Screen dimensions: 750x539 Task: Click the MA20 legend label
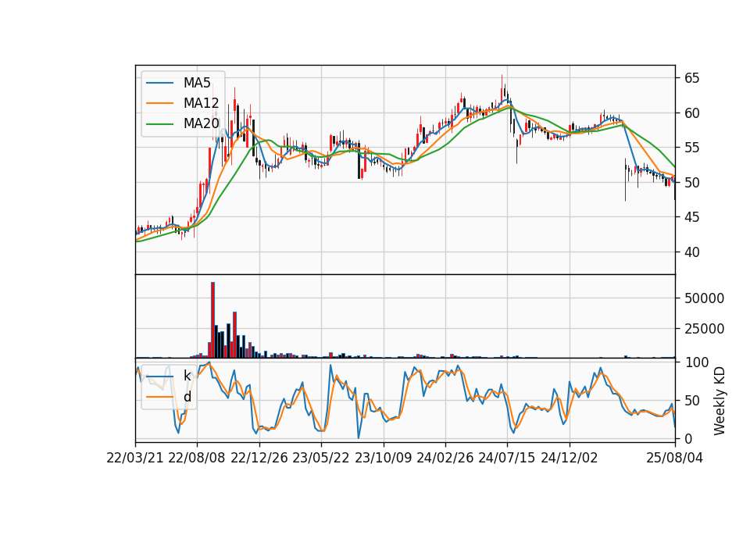tap(201, 123)
